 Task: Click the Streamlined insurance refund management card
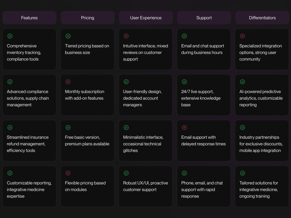tap(29, 141)
